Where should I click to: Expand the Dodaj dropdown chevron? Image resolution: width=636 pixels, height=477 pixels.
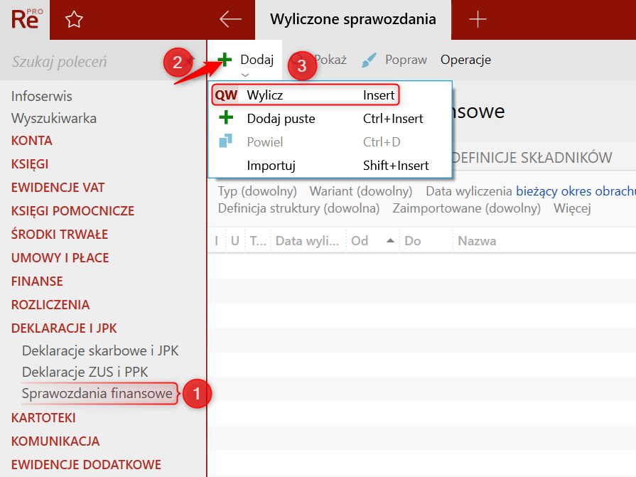pyautogui.click(x=244, y=75)
